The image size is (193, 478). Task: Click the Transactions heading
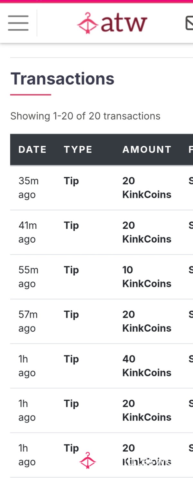pyautogui.click(x=62, y=78)
